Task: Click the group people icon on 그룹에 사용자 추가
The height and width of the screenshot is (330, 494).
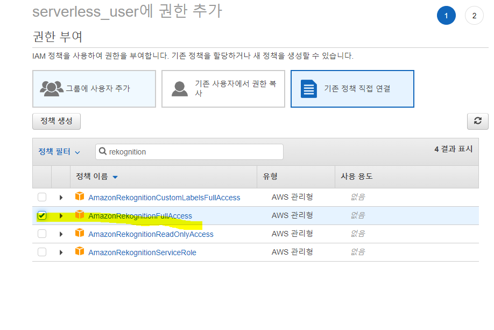Action: click(51, 89)
